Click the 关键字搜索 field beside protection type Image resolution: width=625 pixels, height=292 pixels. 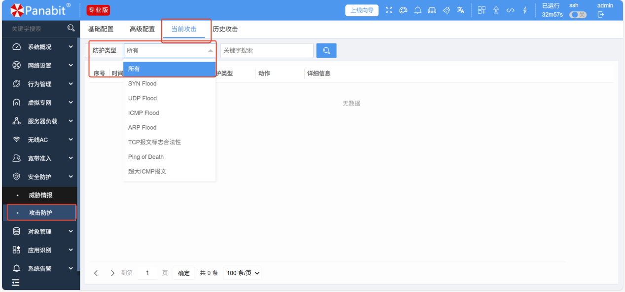click(x=266, y=50)
